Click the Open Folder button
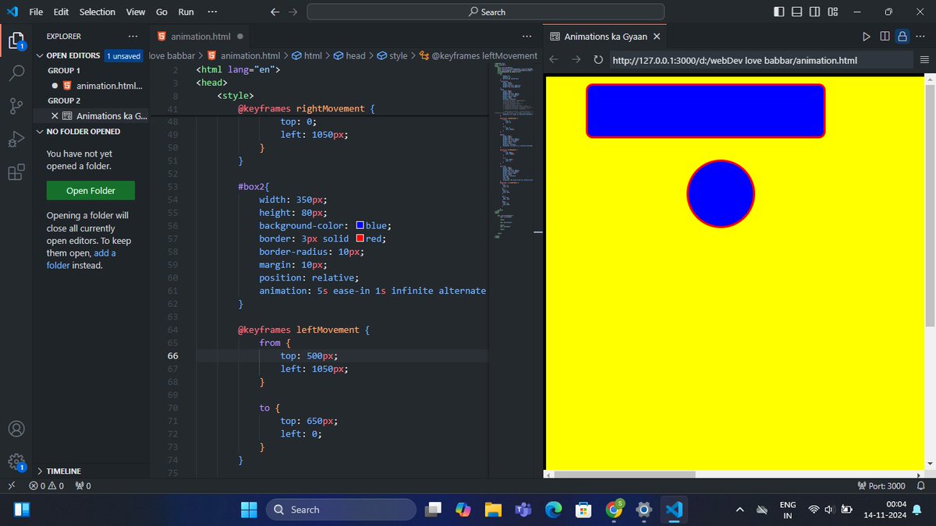This screenshot has width=936, height=526. (90, 191)
